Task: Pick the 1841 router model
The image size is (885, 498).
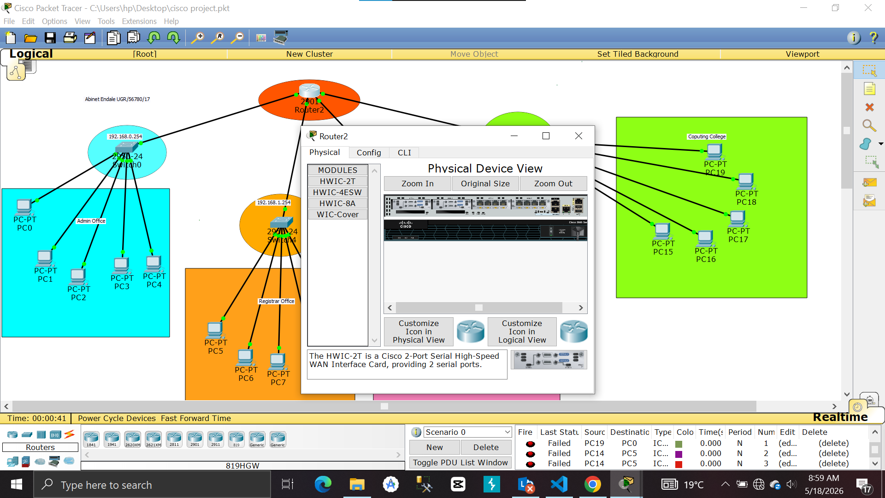Action: pos(91,439)
